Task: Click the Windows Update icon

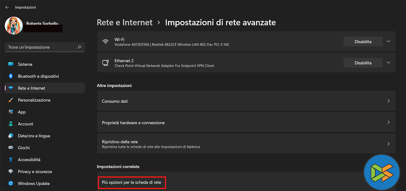Action: [11, 183]
